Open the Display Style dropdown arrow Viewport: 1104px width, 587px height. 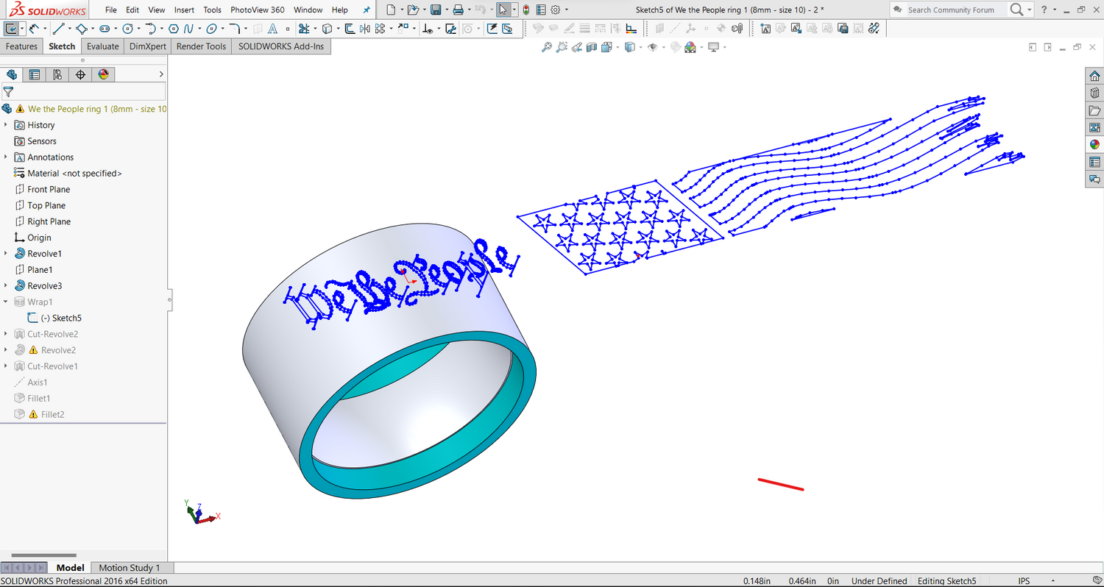coord(640,47)
